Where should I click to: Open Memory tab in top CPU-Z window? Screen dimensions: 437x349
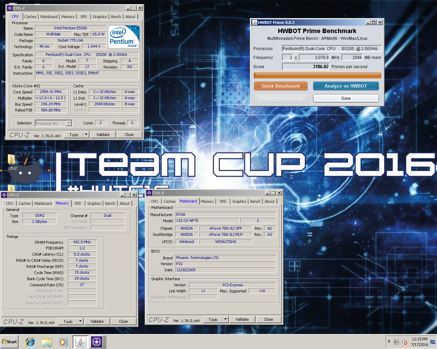pyautogui.click(x=68, y=17)
